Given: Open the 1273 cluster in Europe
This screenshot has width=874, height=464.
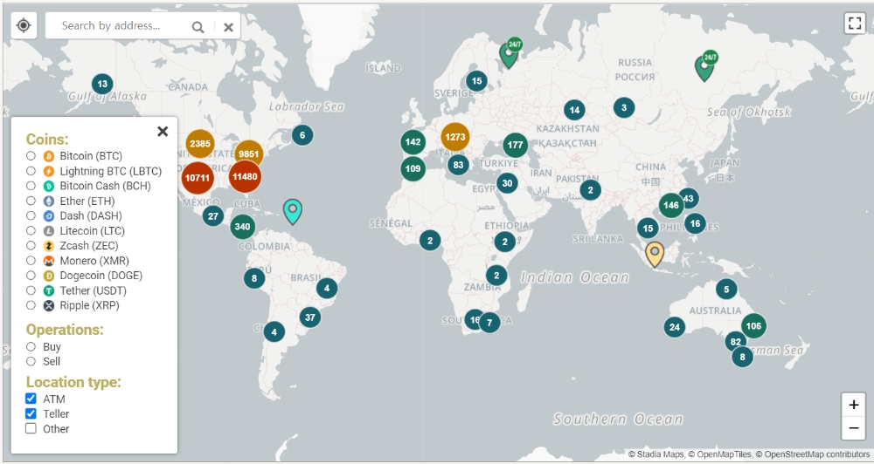Looking at the screenshot, I should click(454, 137).
